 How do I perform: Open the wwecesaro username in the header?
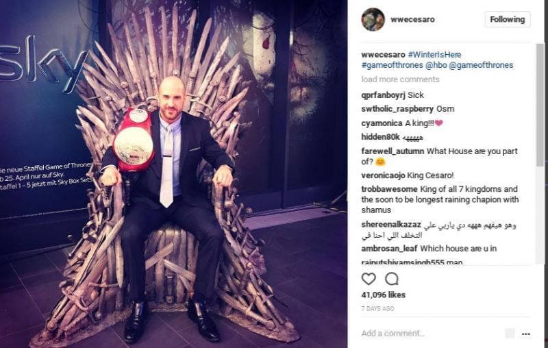pyautogui.click(x=412, y=20)
